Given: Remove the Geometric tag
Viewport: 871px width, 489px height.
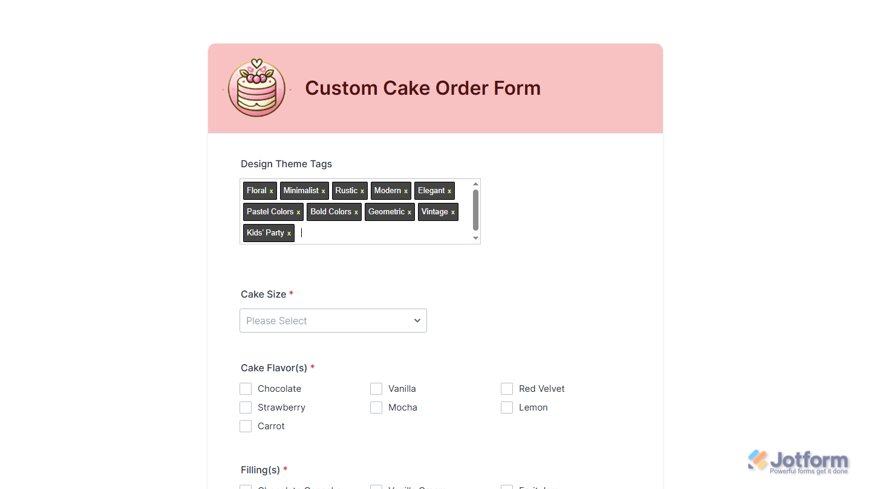Looking at the screenshot, I should [x=409, y=212].
